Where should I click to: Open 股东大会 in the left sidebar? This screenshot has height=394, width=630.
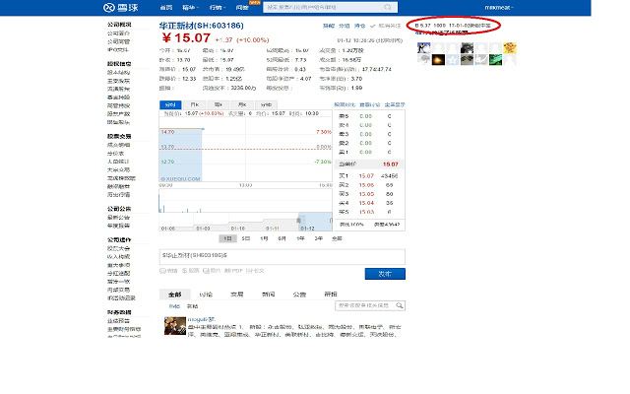(118, 248)
